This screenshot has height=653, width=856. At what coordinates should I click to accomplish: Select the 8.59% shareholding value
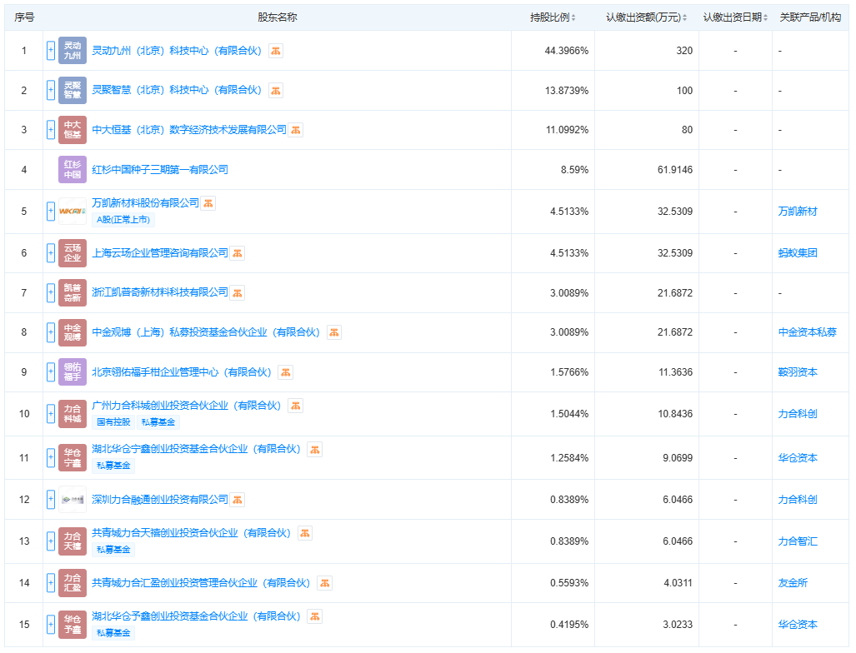click(575, 170)
